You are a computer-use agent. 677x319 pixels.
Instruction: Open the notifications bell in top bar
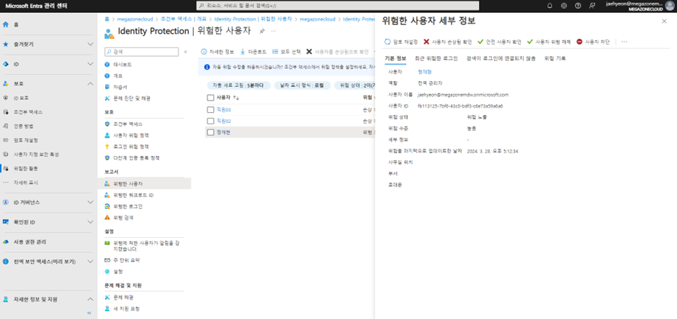pyautogui.click(x=550, y=6)
